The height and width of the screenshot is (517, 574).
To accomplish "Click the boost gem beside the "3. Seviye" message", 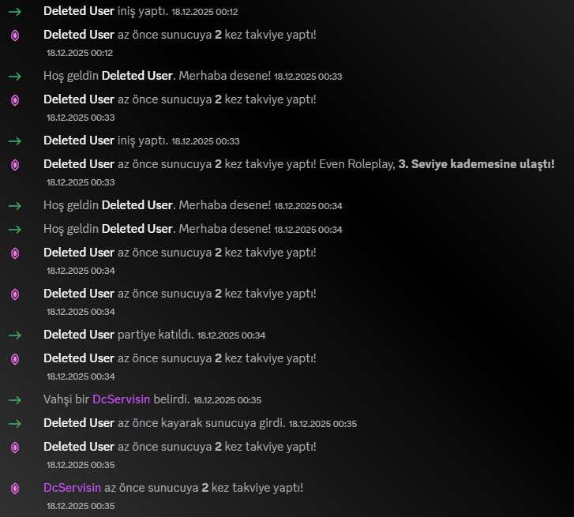I will coord(15,165).
